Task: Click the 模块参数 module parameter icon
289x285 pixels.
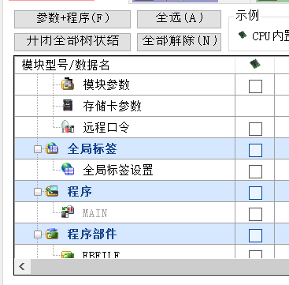Action: (68, 84)
